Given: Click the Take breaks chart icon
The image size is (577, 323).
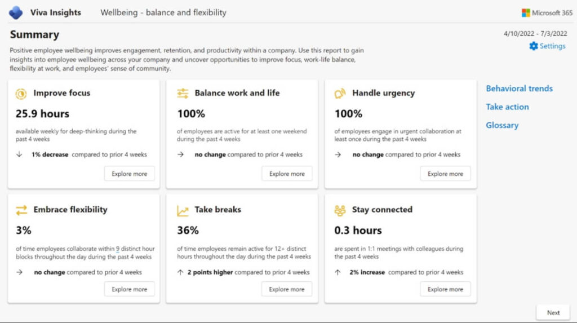Looking at the screenshot, I should tap(183, 210).
